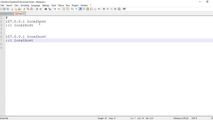
Task: Click Windows (CR LF) status bar entry
Action: click(x=181, y=118)
